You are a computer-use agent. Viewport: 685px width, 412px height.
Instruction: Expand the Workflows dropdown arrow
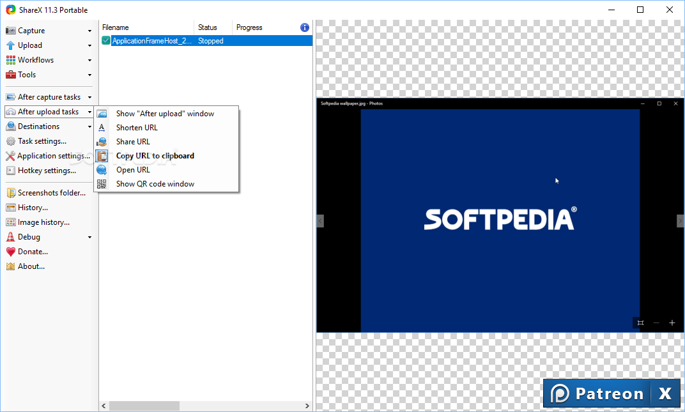click(x=89, y=60)
